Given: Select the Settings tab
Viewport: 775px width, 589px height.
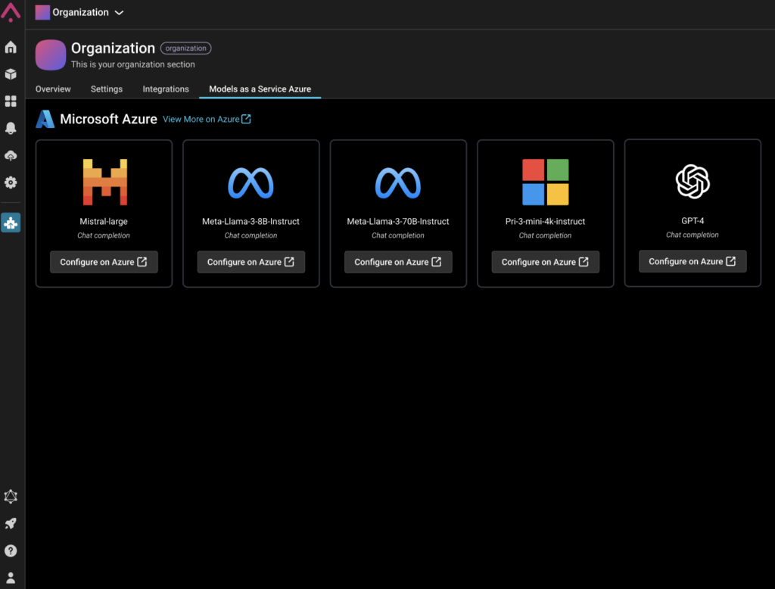Looking at the screenshot, I should coord(106,89).
